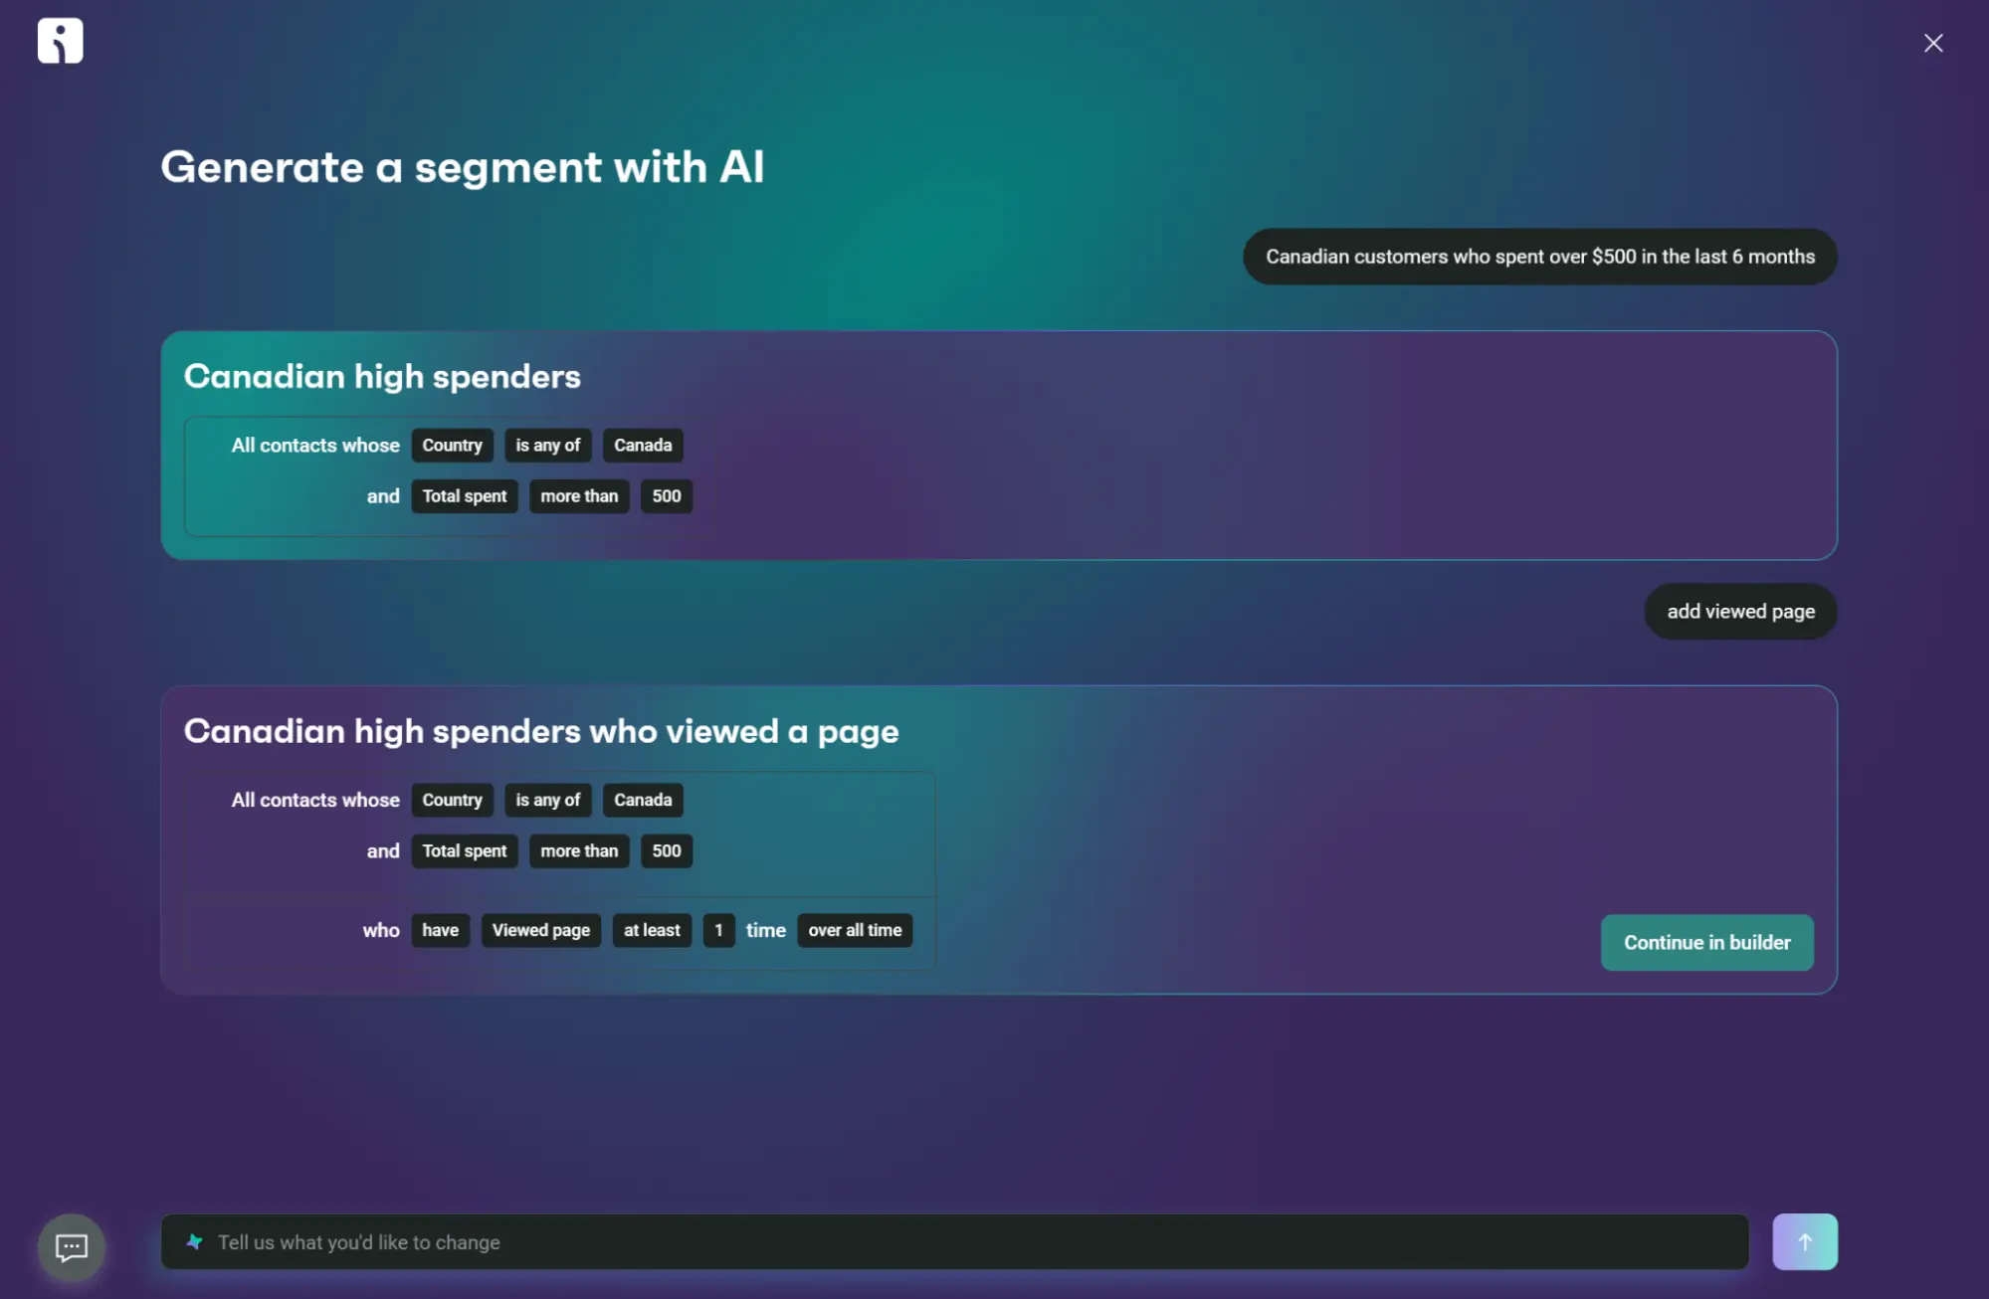Screen dimensions: 1989x1299
Task: Click the 'Generate a segment with AI' heading
Action: [x=463, y=167]
